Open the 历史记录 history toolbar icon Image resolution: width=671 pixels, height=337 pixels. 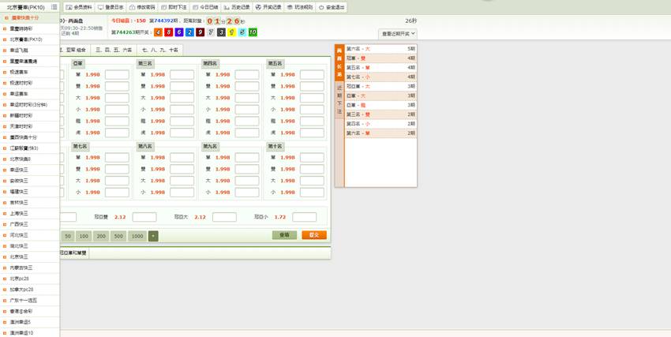tap(226, 7)
